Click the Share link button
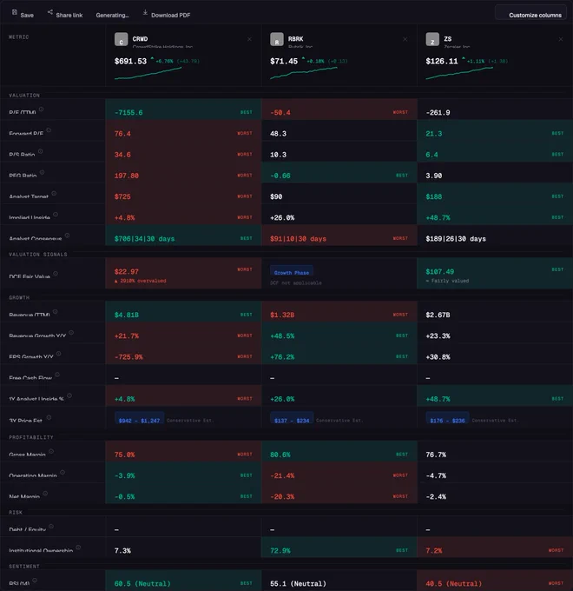This screenshot has width=573, height=591. pos(65,14)
